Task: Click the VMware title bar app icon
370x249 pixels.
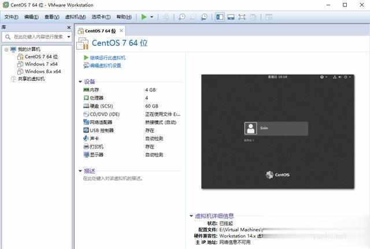Action: click(x=6, y=5)
